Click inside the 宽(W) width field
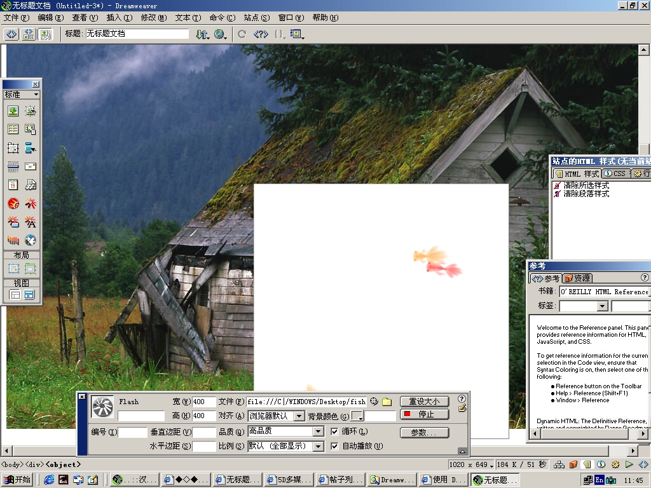651x488 pixels. pos(203,402)
